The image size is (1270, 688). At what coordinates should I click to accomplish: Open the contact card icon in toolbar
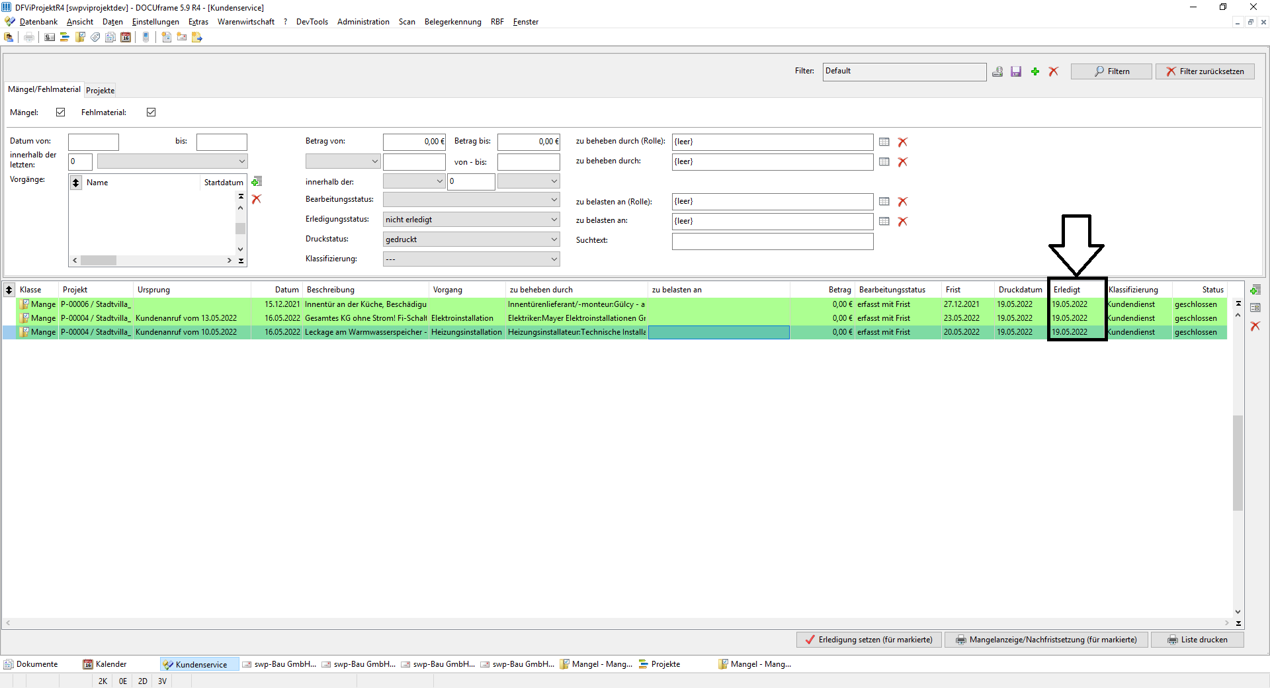pyautogui.click(x=50, y=37)
